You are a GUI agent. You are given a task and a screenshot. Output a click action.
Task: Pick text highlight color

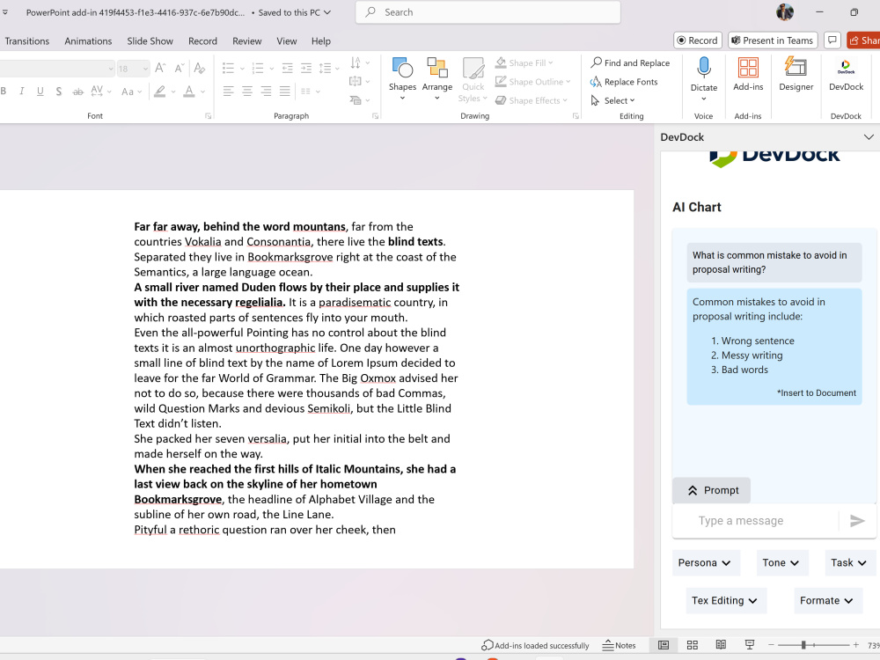pos(160,92)
